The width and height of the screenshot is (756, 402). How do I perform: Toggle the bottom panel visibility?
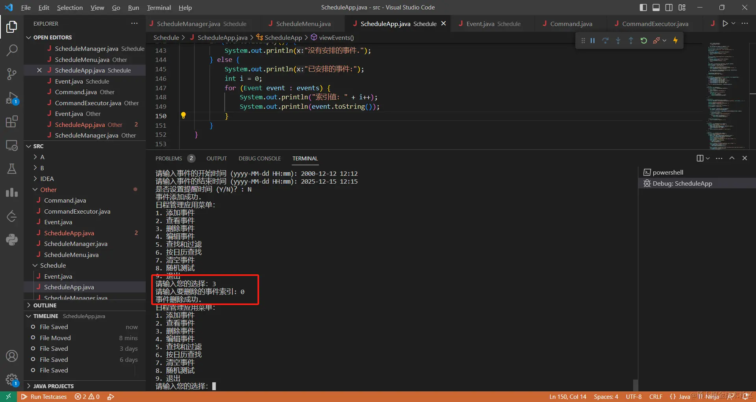[x=656, y=7]
